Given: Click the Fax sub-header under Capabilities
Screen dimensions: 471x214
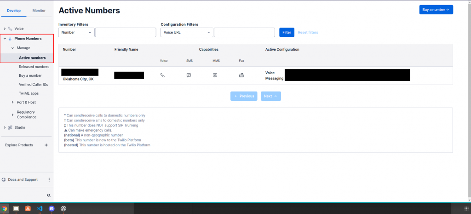Looking at the screenshot, I should (x=241, y=61).
